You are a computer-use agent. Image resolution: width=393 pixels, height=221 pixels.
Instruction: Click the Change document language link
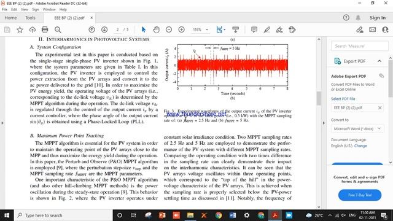tap(360, 146)
